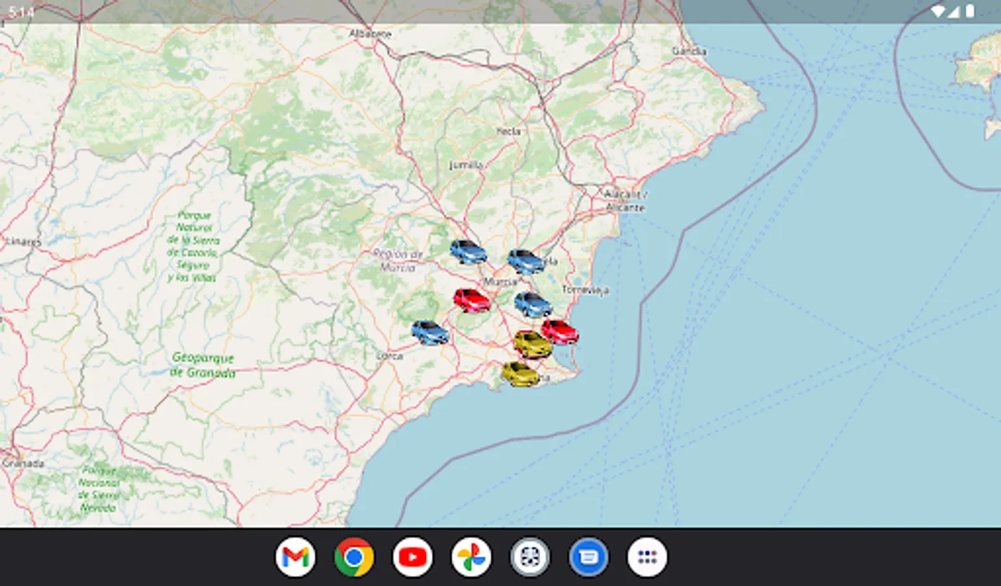Tap the Yecla label on the map
Viewport: 1001px width, 586px height.
(508, 131)
